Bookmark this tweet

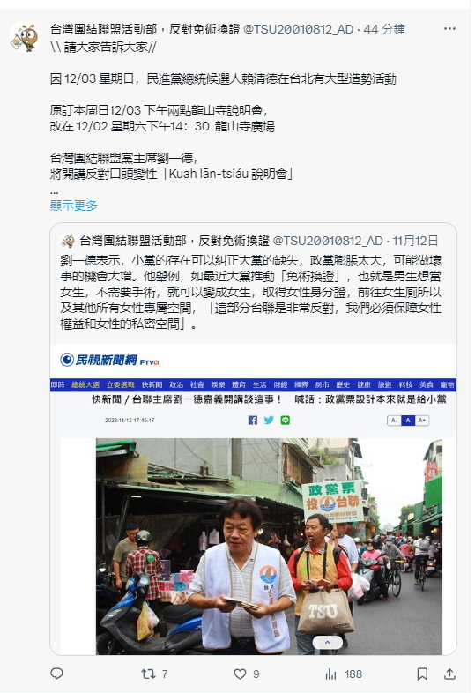tap(422, 674)
